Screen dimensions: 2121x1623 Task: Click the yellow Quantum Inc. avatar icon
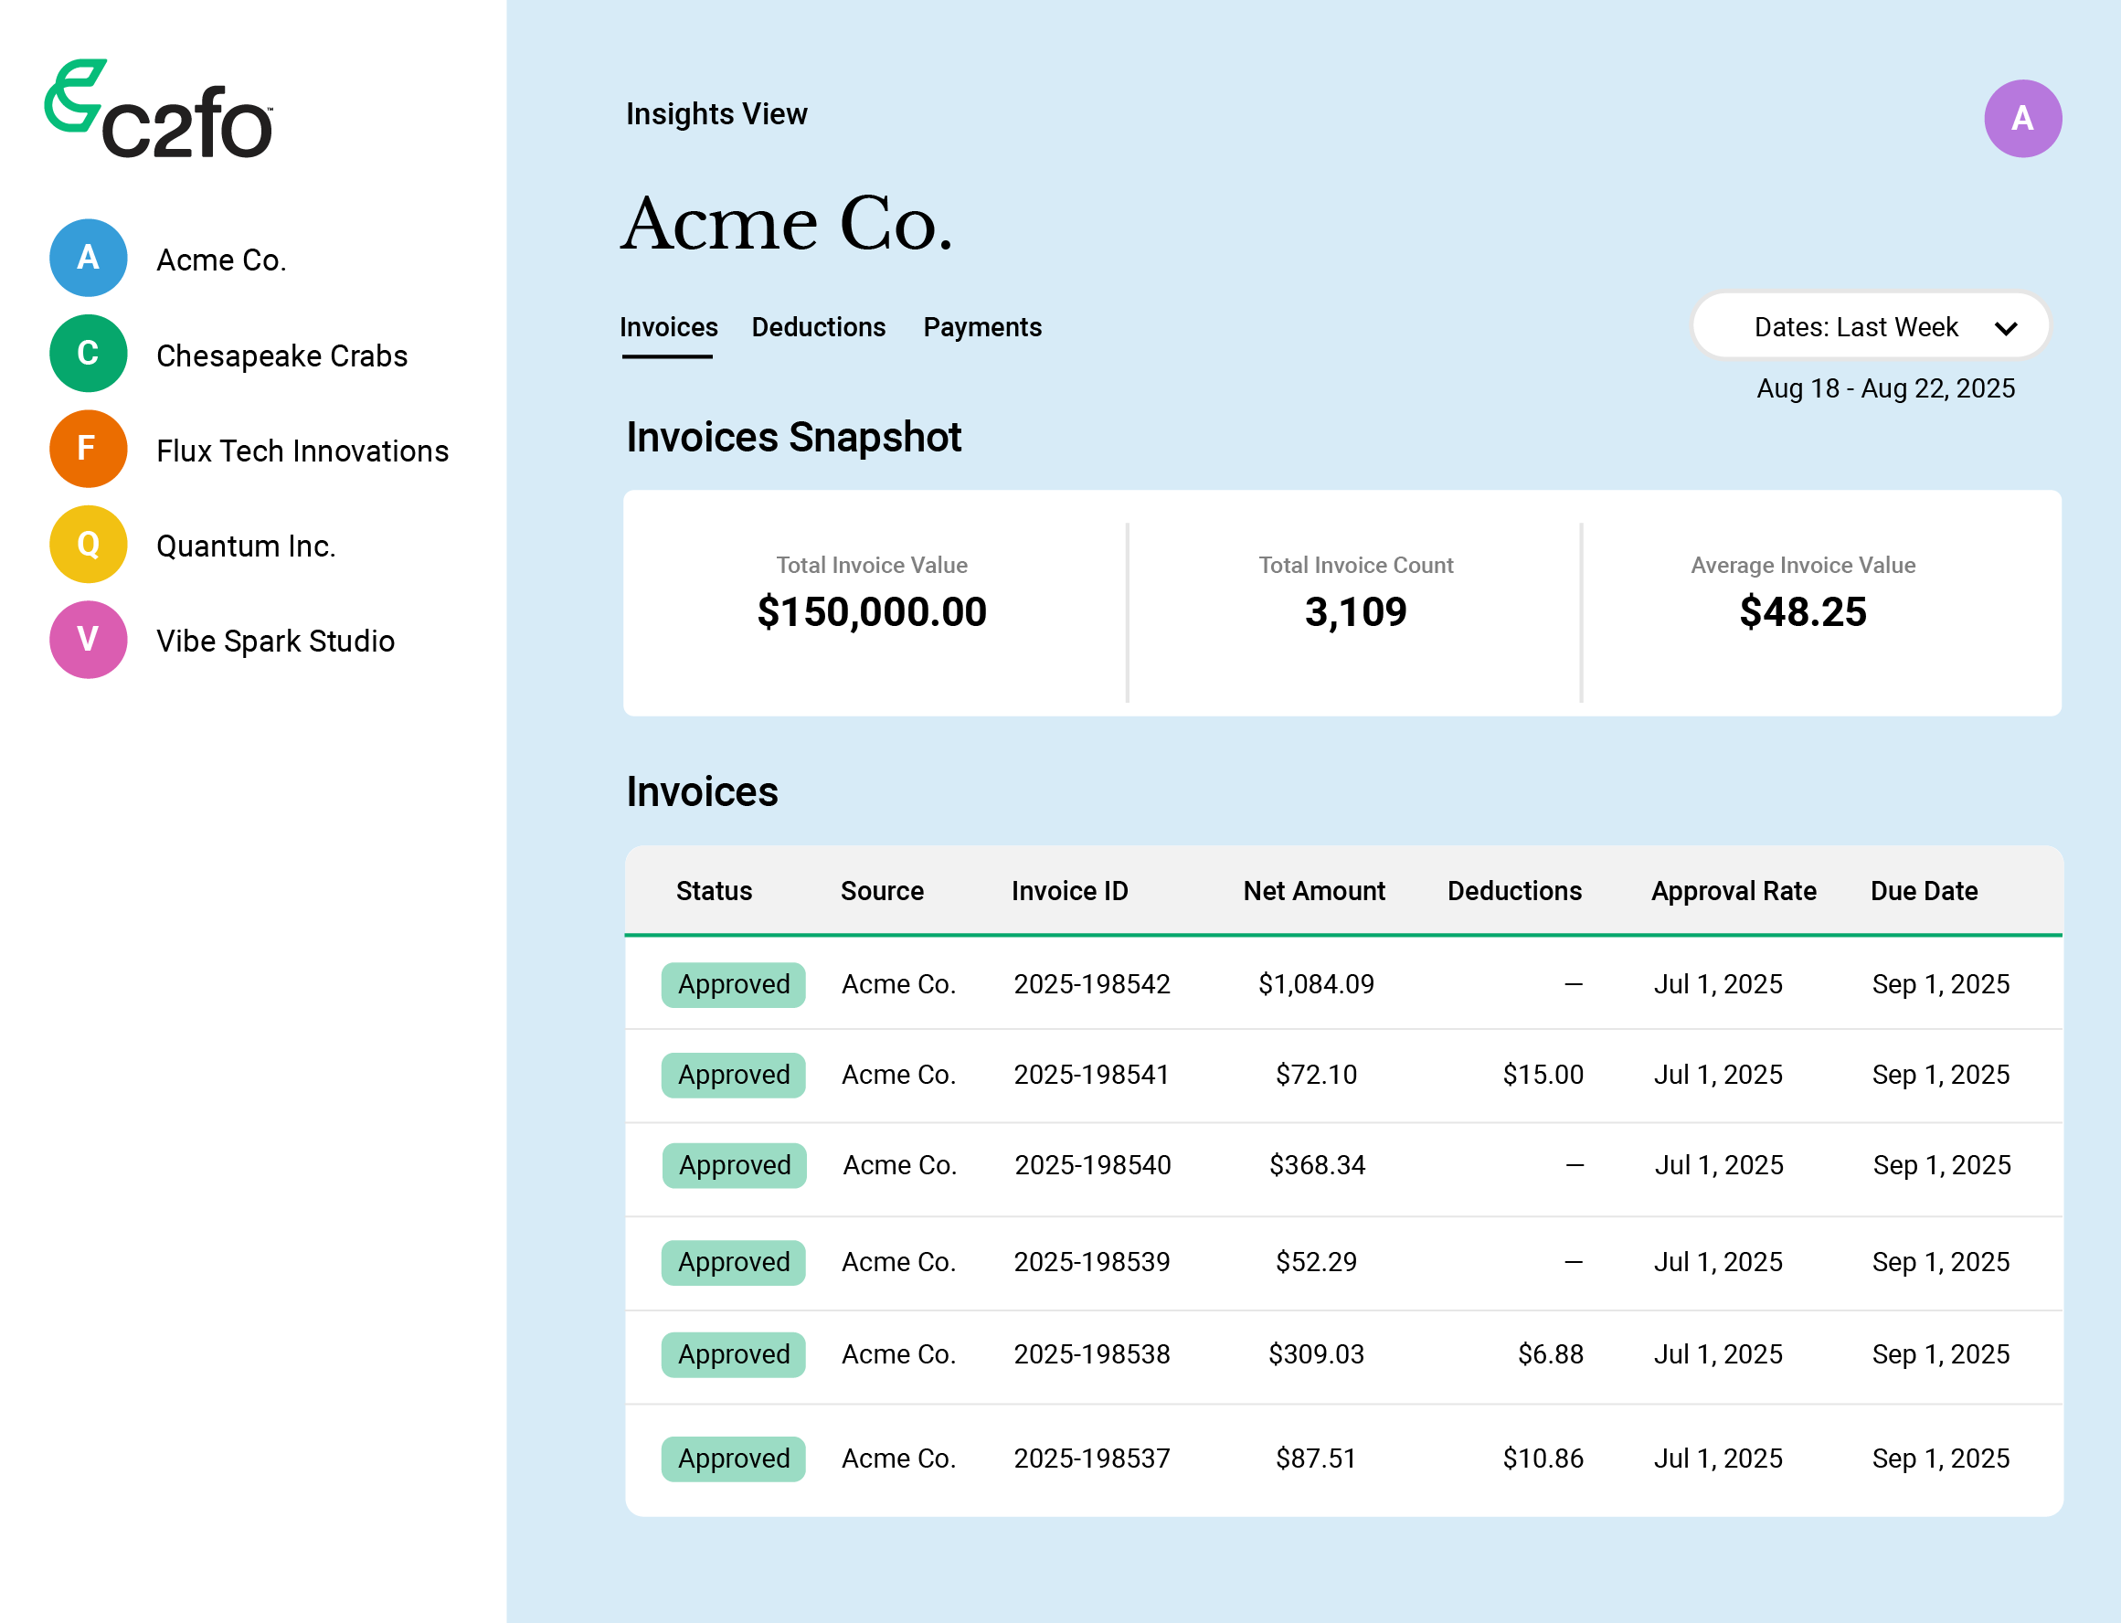click(x=88, y=545)
